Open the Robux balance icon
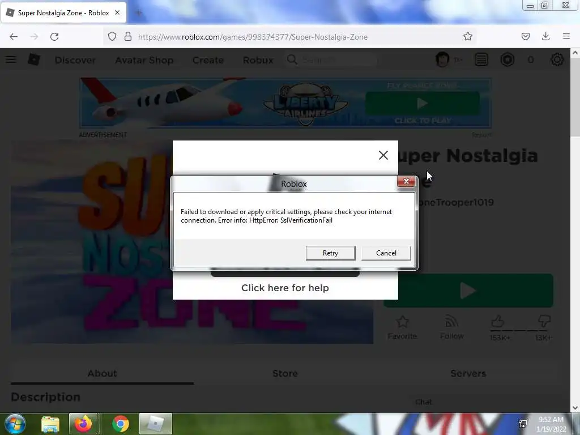Viewport: 580px width, 435px height. pos(507,59)
